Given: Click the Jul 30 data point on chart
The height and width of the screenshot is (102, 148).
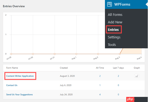Looking at the screenshot, I should point(33,54).
